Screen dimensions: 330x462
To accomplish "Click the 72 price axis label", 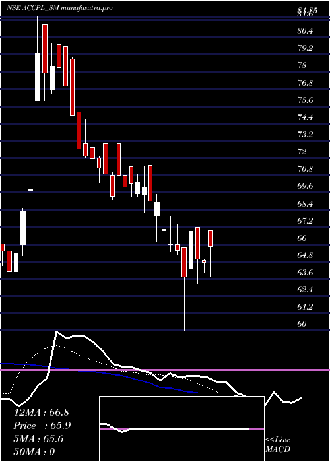I will [x=302, y=152].
